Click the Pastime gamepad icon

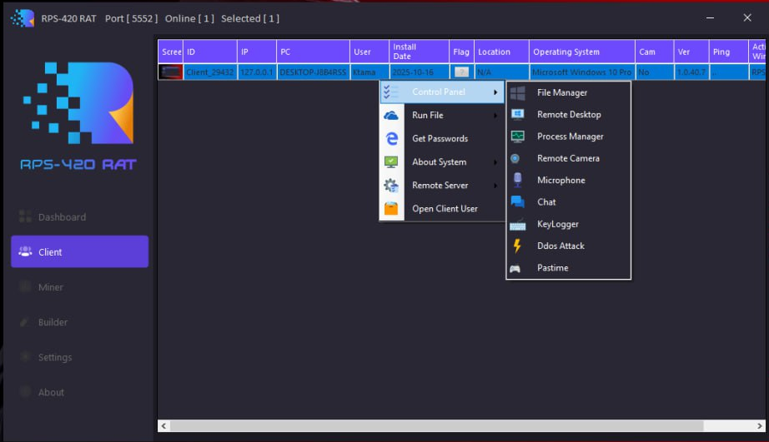coord(515,268)
